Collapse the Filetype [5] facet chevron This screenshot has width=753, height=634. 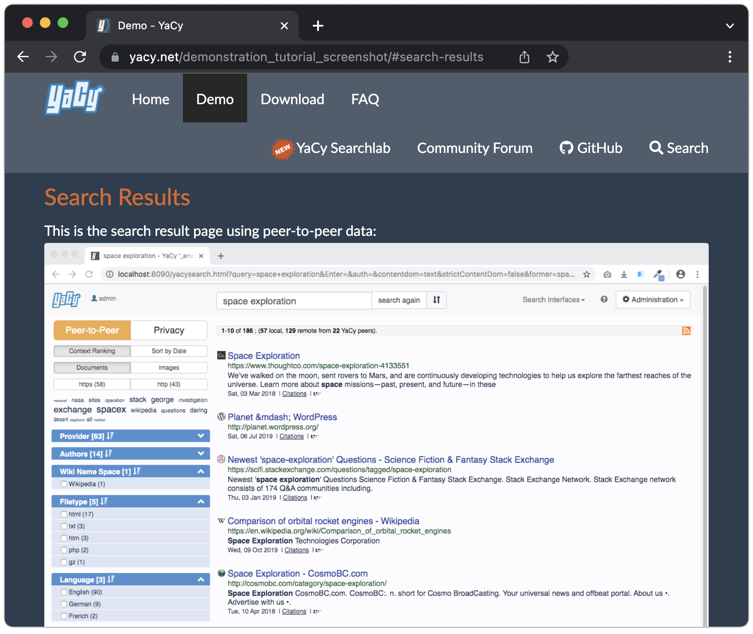click(201, 501)
